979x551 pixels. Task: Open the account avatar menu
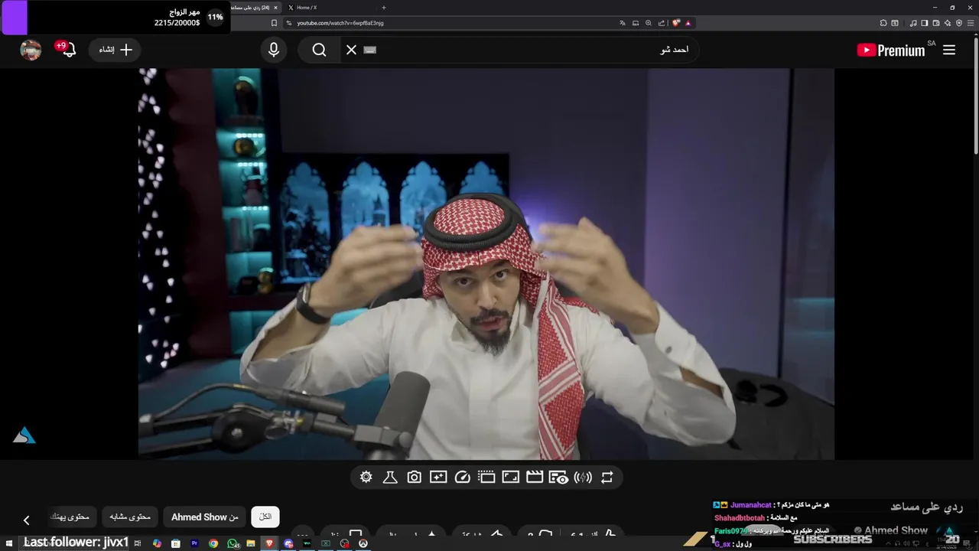(31, 50)
